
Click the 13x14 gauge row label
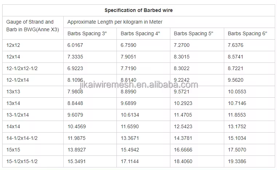click(13, 103)
